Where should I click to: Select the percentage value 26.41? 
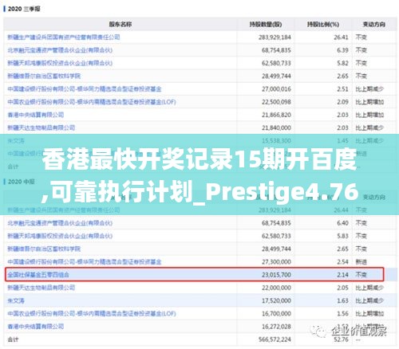click(x=341, y=37)
